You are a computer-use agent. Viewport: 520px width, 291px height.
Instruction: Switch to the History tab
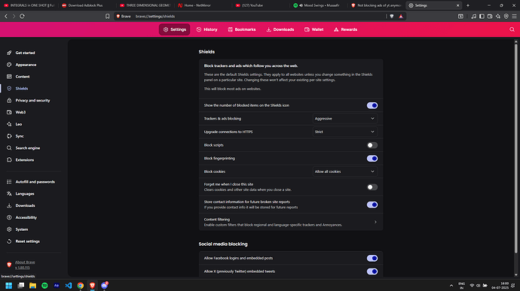tap(206, 29)
